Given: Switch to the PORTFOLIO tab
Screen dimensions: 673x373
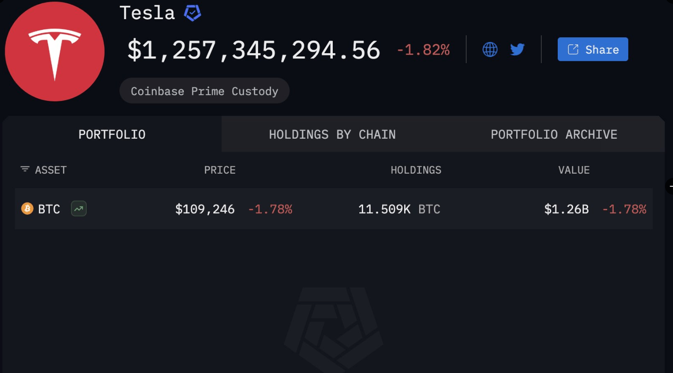Looking at the screenshot, I should [x=112, y=134].
